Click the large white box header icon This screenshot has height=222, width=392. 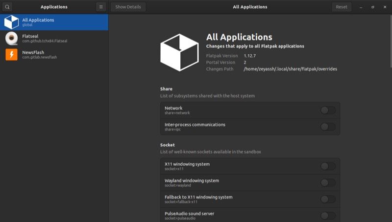(x=179, y=52)
